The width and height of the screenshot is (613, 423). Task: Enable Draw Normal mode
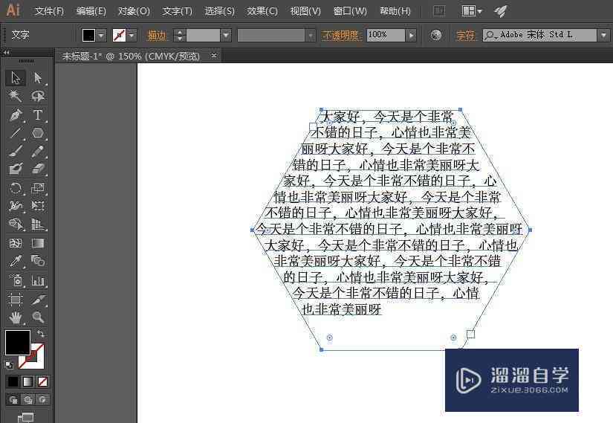click(x=13, y=399)
